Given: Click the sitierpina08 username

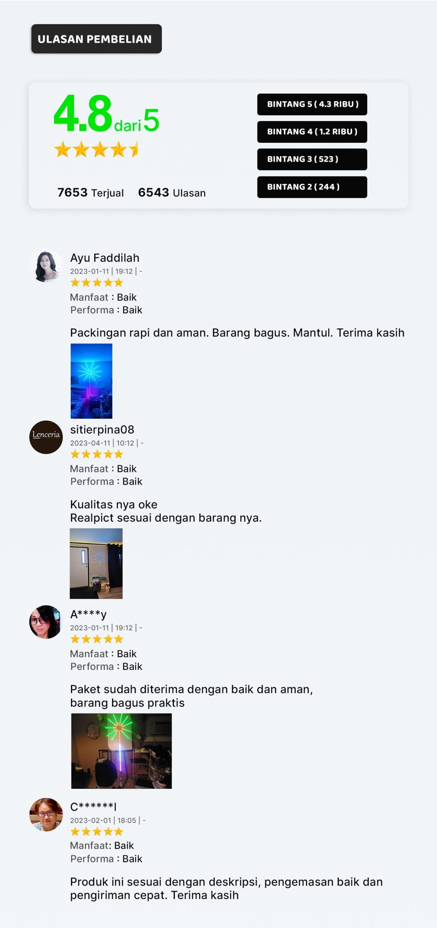Looking at the screenshot, I should (x=102, y=430).
